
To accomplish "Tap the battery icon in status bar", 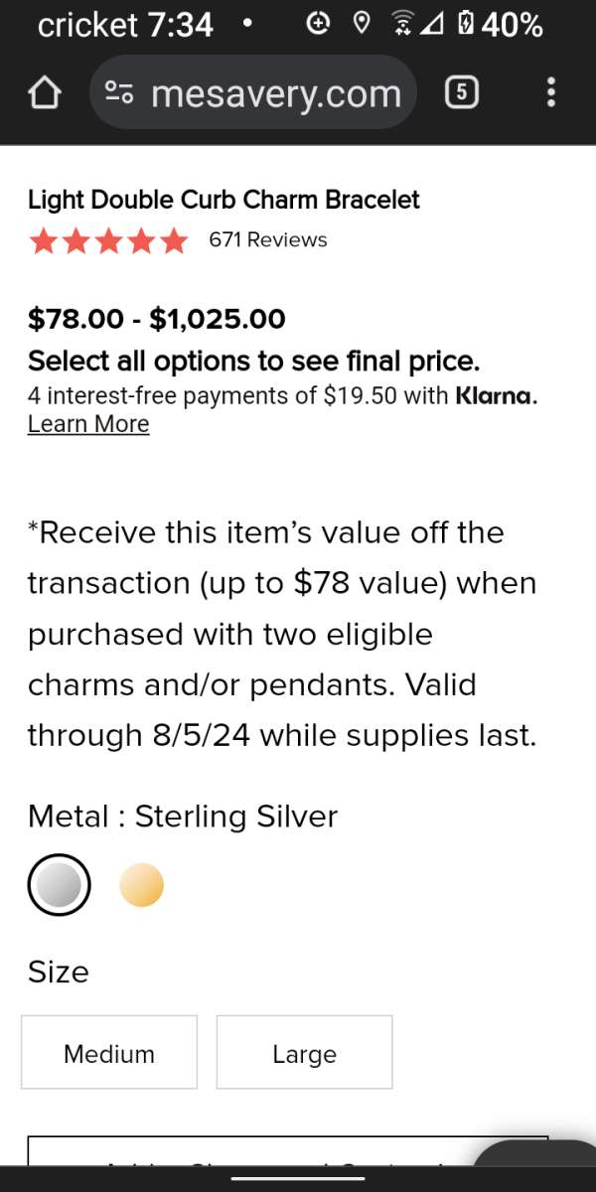I will [x=466, y=24].
